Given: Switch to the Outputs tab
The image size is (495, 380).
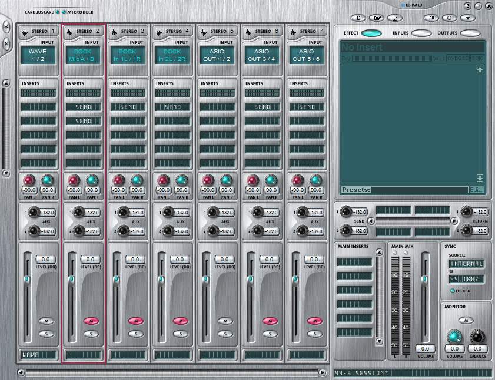Looking at the screenshot, I should click(x=470, y=33).
